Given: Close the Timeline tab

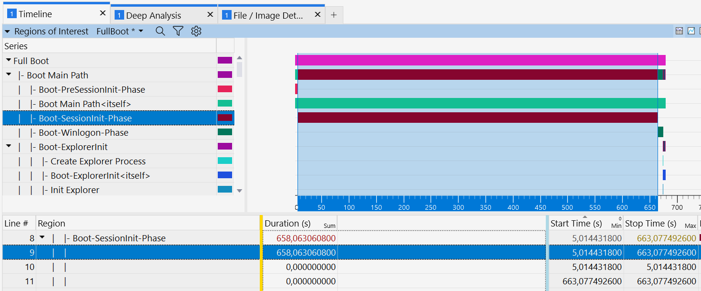Looking at the screenshot, I should 103,13.
